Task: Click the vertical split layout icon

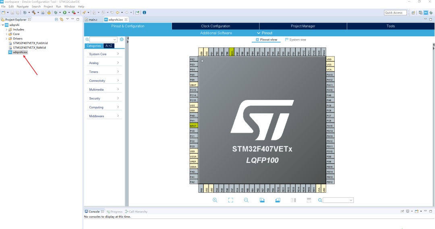Action: 293,200
